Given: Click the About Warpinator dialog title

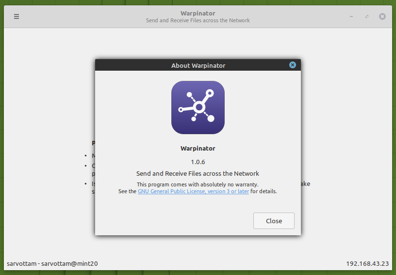Looking at the screenshot, I should [x=198, y=65].
